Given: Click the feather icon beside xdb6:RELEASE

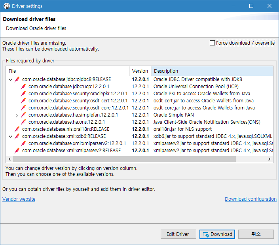Looking at the screenshot, I should (x=17, y=136).
